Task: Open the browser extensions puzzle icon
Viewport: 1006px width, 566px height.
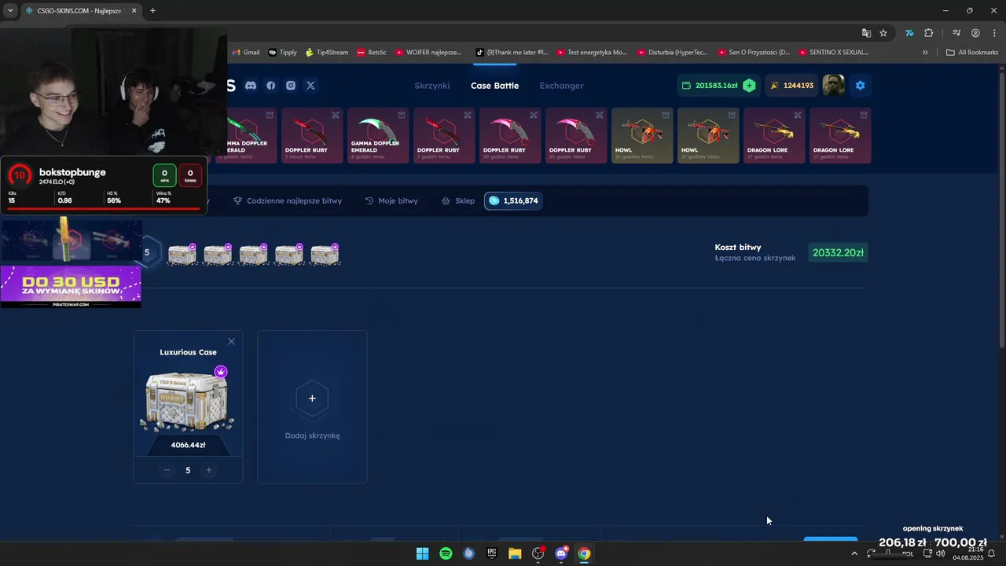Action: pos(929,33)
